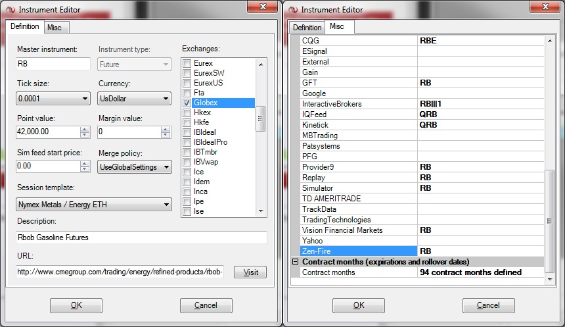Screen dimensions: 565x327
Task: Check the Ise exchange checkbox
Action: click(187, 211)
